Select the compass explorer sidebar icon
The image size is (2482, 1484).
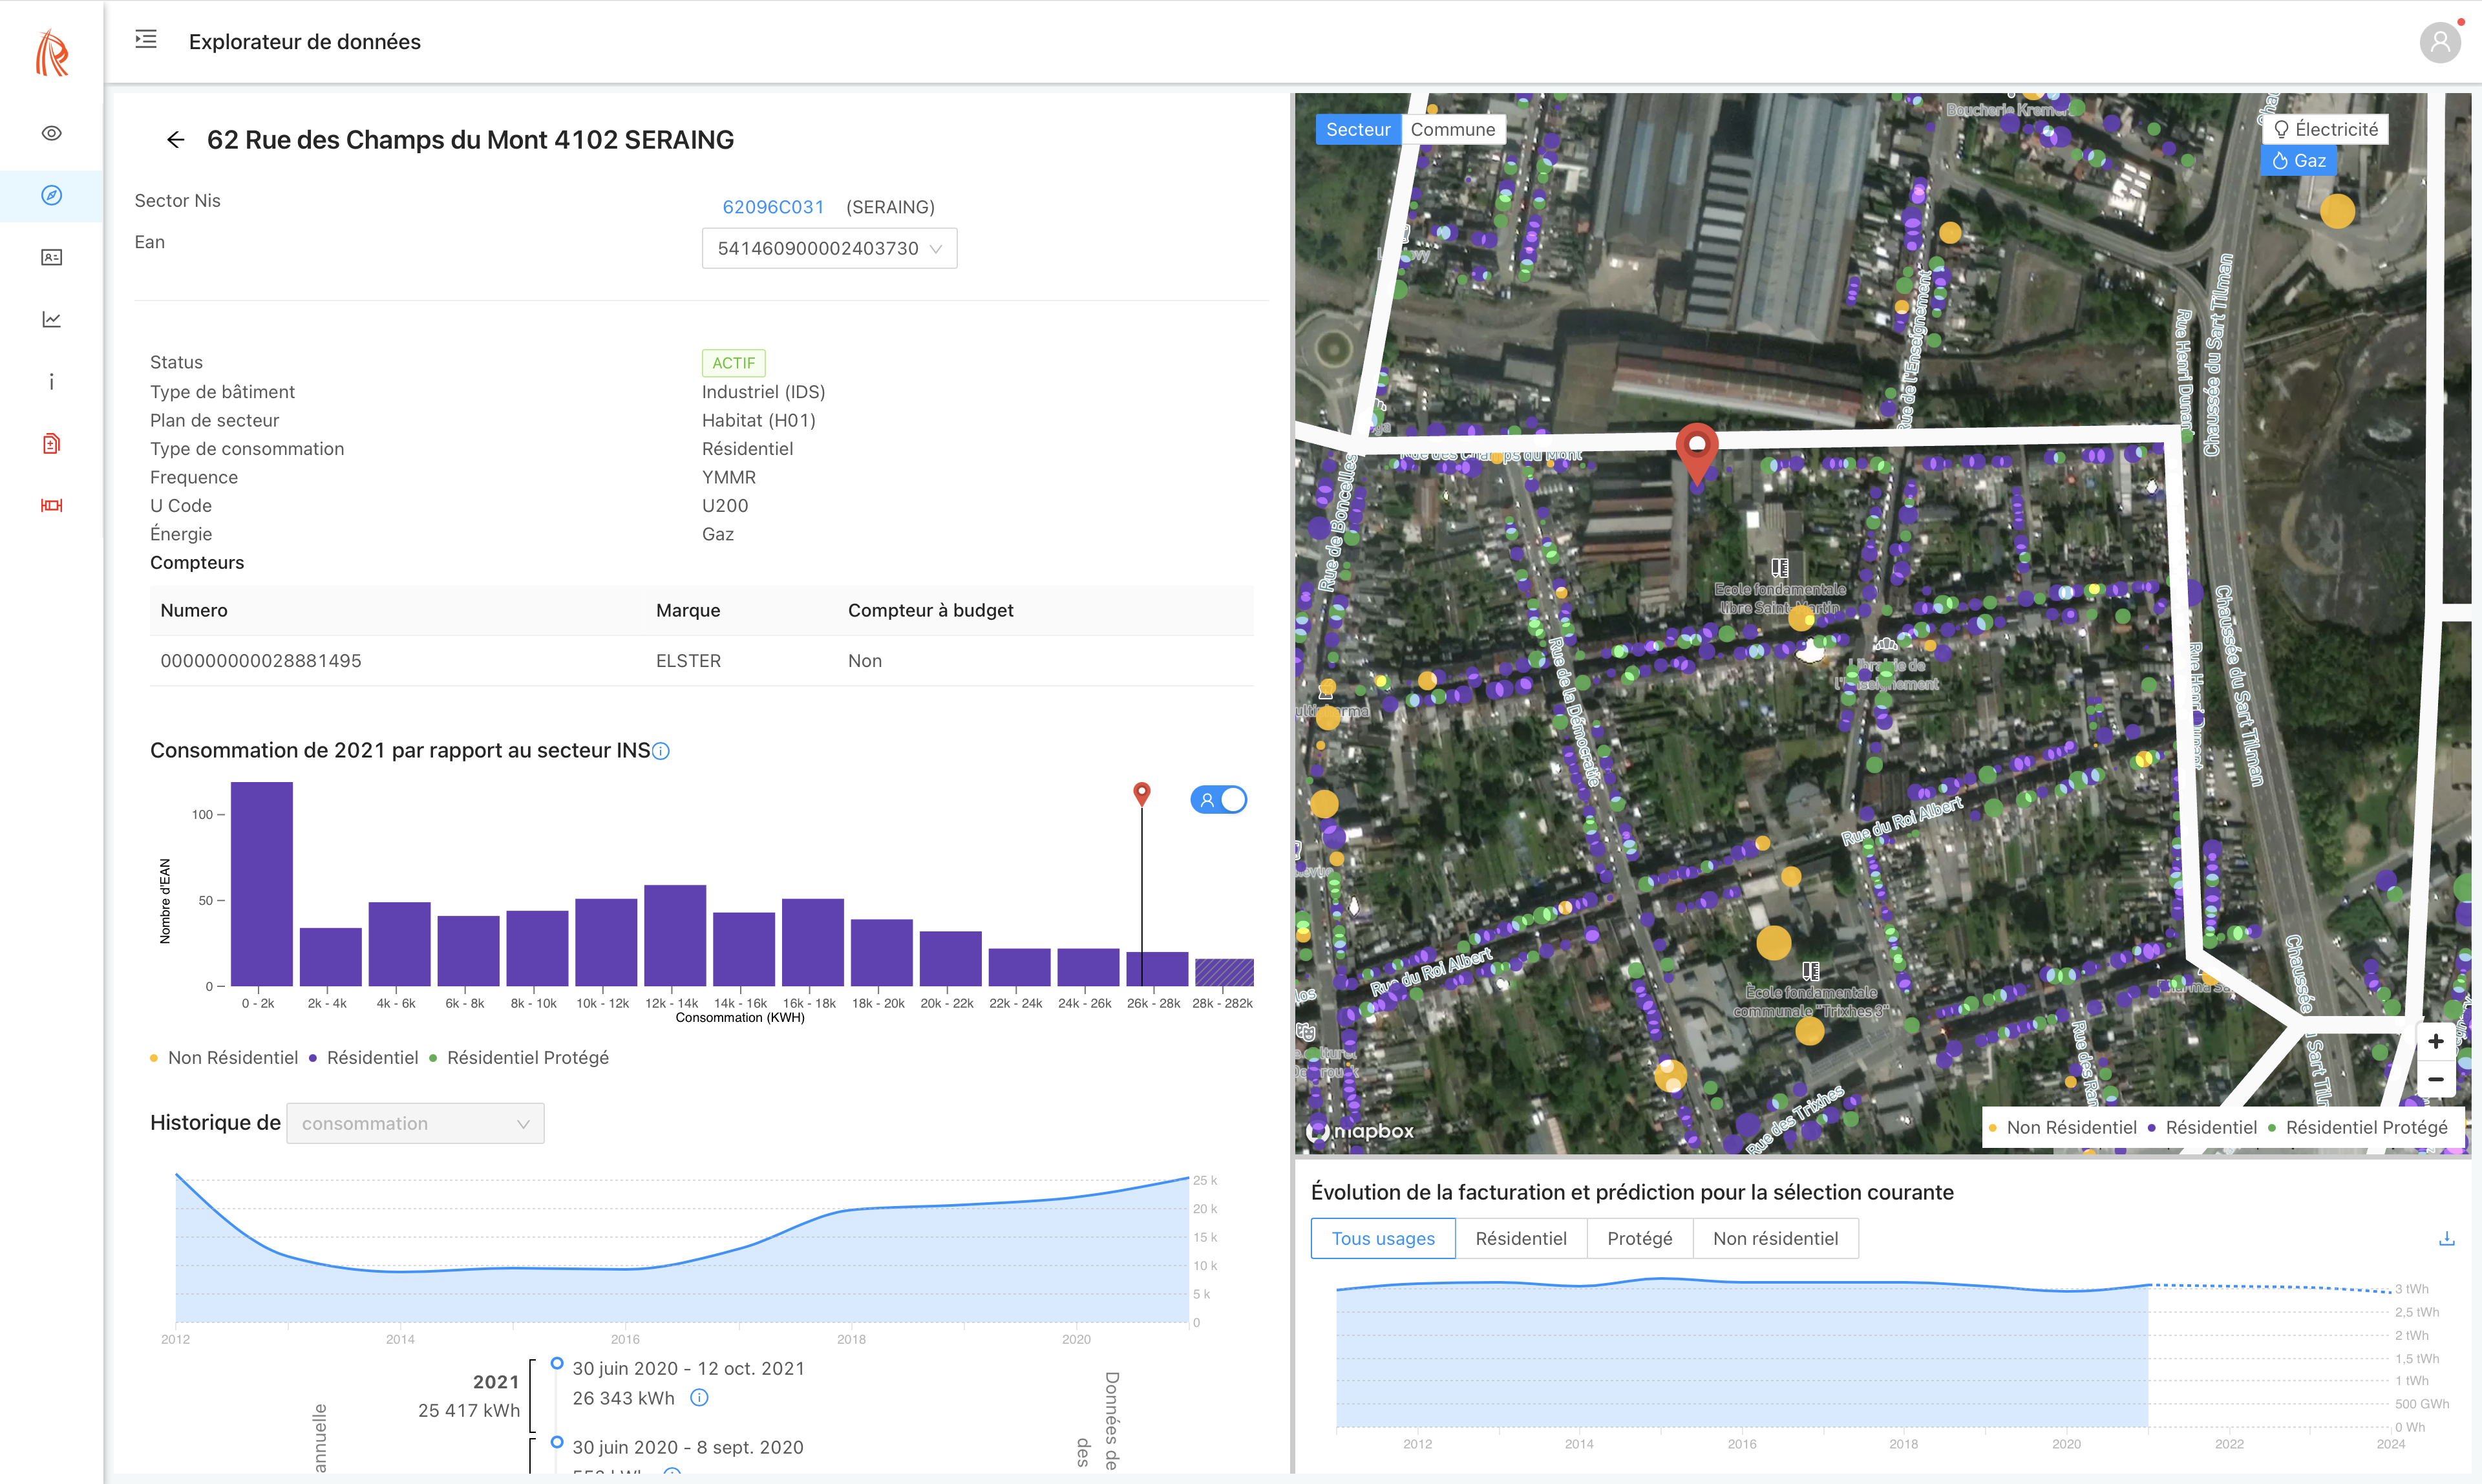point(52,195)
